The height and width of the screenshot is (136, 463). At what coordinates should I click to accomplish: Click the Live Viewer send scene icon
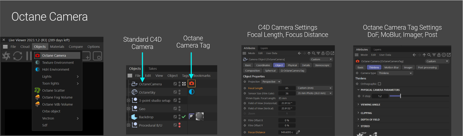click(x=6, y=56)
